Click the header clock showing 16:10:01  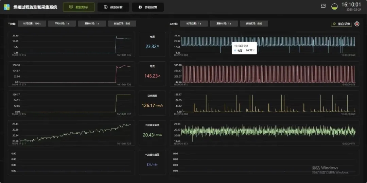click(351, 5)
